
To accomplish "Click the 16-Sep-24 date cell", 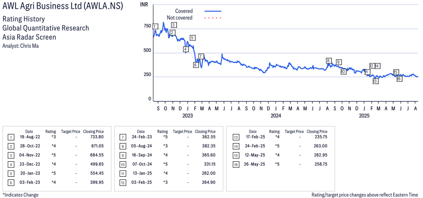I will point(141,155).
